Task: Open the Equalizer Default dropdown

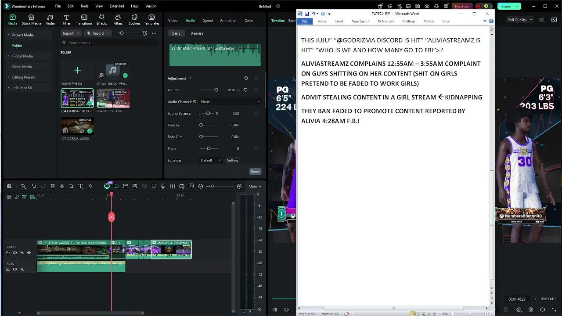Action: point(211,160)
